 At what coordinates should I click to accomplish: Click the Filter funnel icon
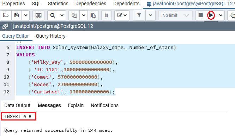pos(139,15)
